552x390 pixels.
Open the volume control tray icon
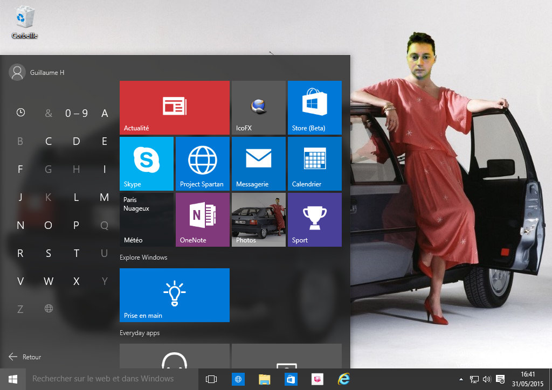(x=487, y=379)
